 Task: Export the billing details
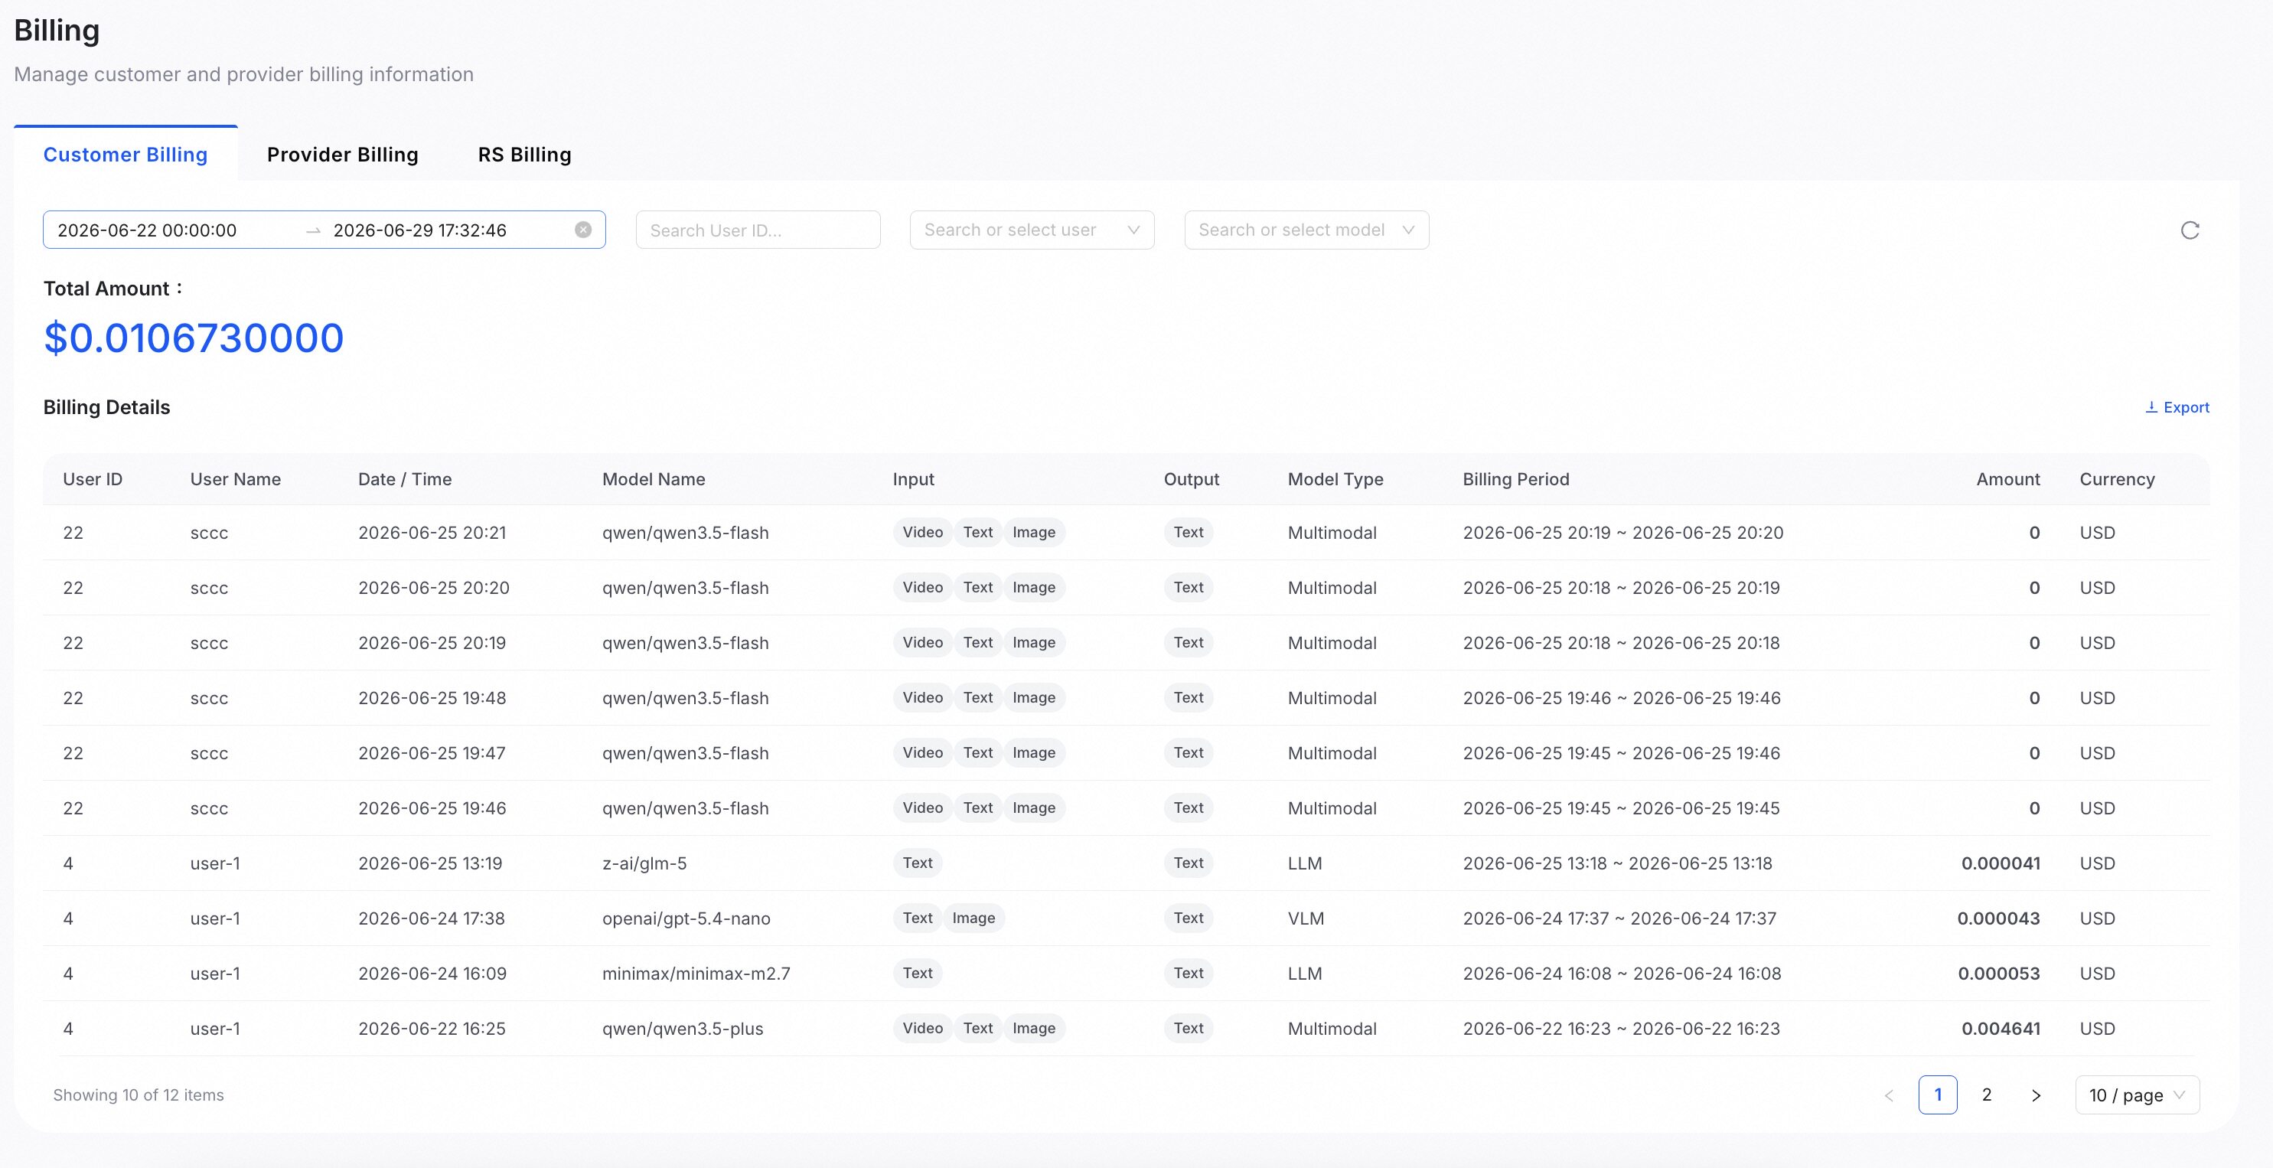(2177, 406)
